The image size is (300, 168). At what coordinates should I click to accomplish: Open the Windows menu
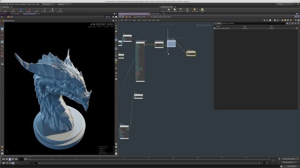point(23,4)
